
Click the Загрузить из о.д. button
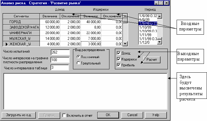(x=19, y=115)
